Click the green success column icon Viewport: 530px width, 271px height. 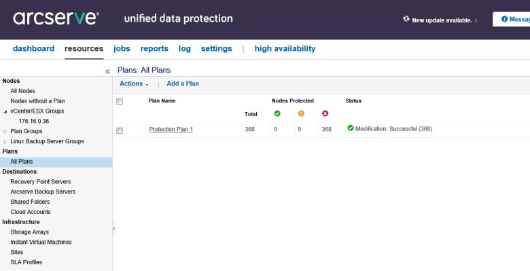[x=277, y=113]
